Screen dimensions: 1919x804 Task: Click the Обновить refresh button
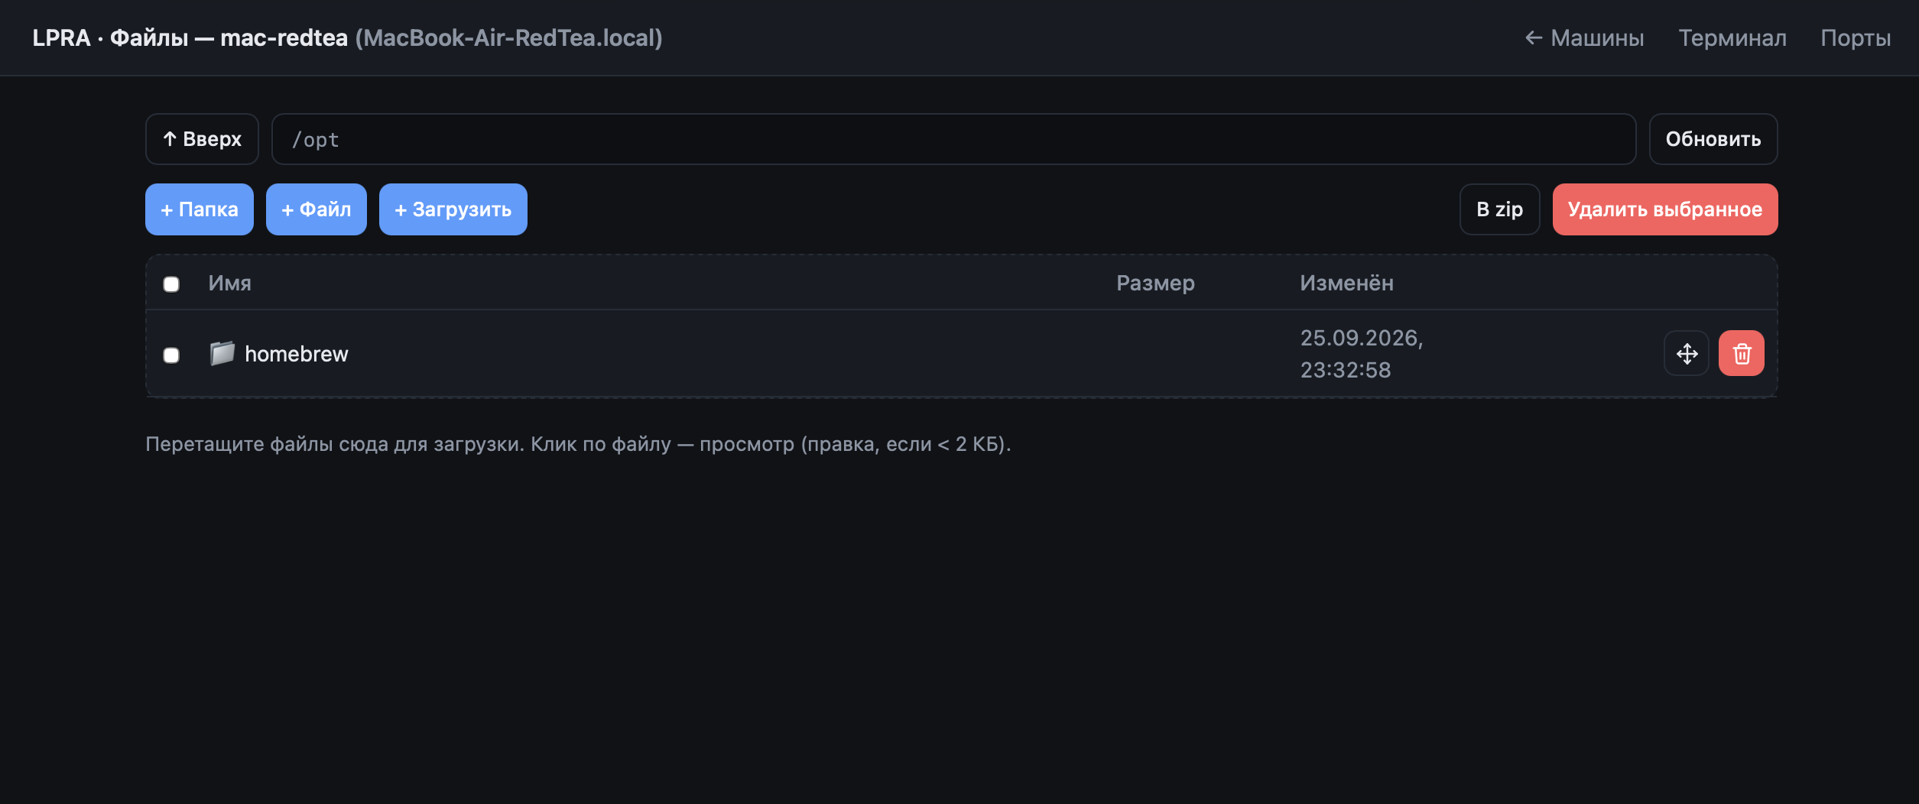1713,139
